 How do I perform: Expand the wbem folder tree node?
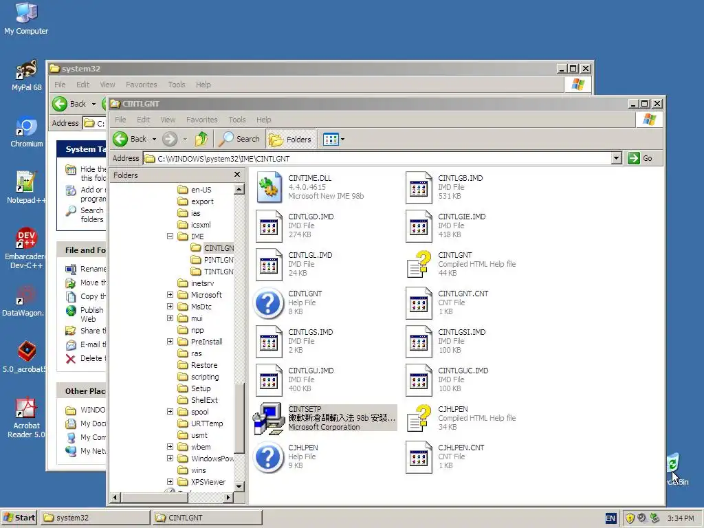[x=170, y=447]
